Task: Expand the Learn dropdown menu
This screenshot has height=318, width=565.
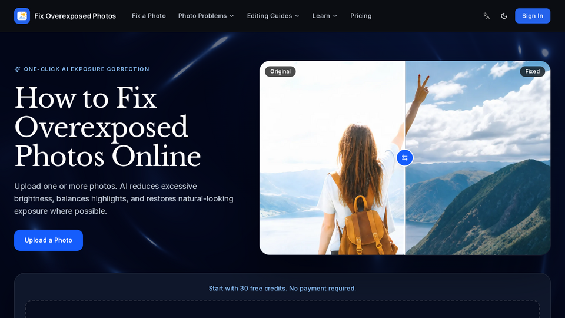Action: [x=325, y=16]
